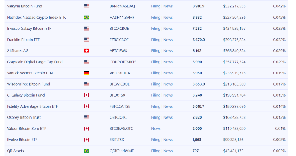Open Filing link for 21Shares AG row
The height and width of the screenshot is (156, 296).
(156, 51)
